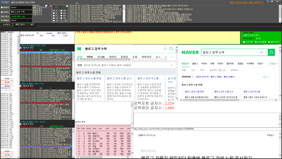The width and height of the screenshot is (282, 159).
Task: Click the down arrow of top ranking list scrollbar
Action: [x=124, y=21]
